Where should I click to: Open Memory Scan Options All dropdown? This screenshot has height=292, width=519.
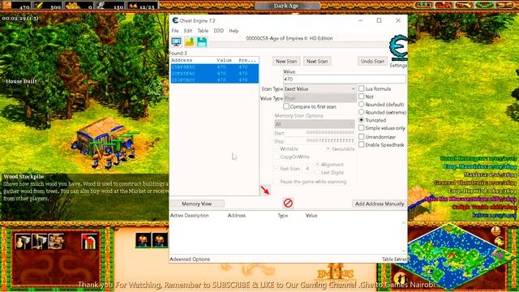point(314,124)
